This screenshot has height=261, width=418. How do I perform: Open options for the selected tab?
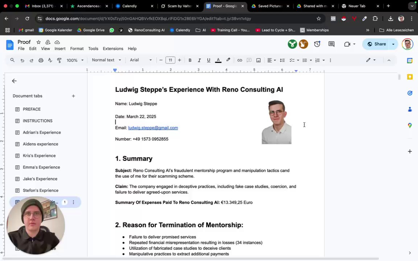coord(73,202)
